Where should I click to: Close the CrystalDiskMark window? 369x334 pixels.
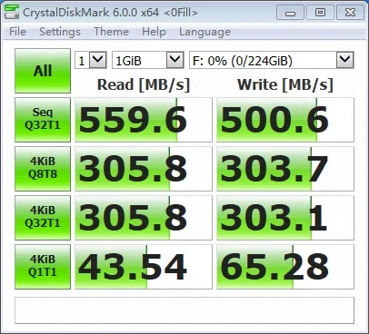coord(350,13)
